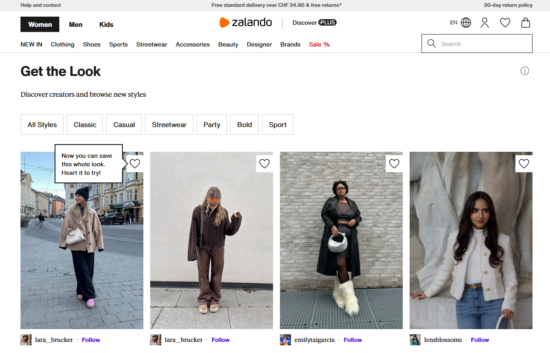Click lensblossoms' avatar icon
The width and height of the screenshot is (550, 353).
click(415, 340)
